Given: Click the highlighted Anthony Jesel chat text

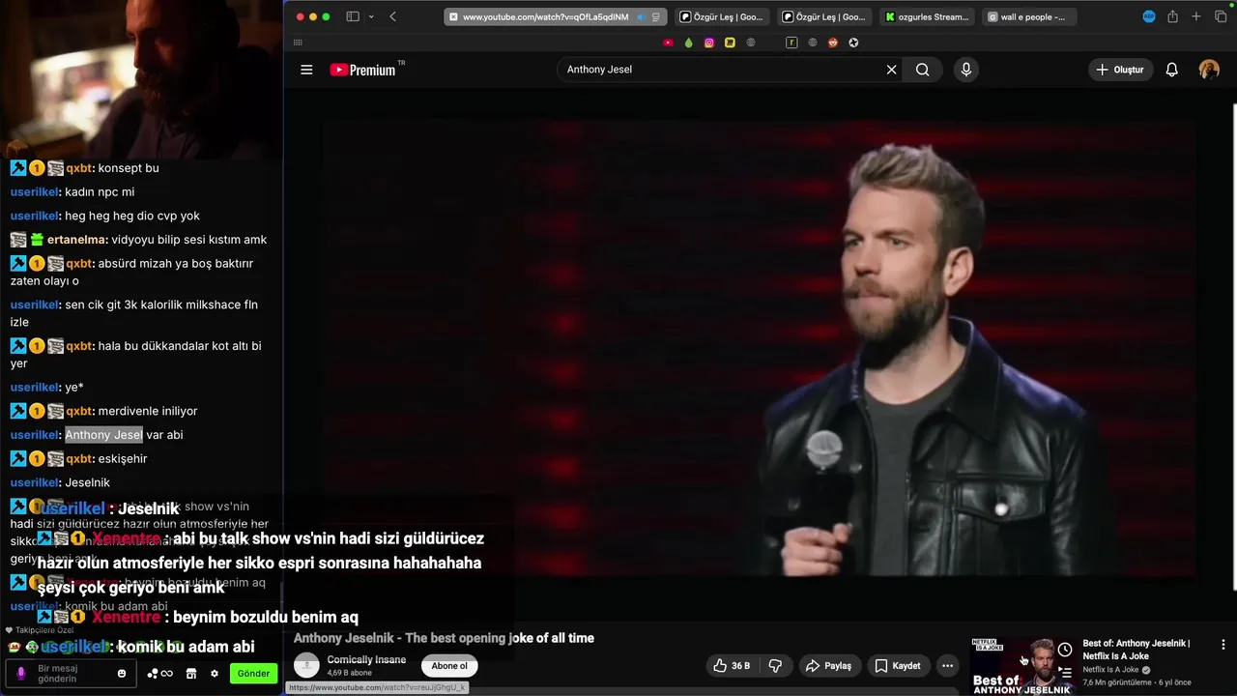Looking at the screenshot, I should [103, 435].
